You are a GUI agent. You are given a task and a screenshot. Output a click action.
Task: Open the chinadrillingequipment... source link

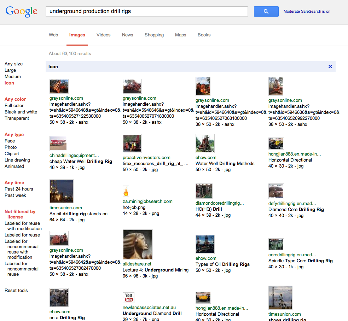(x=74, y=155)
